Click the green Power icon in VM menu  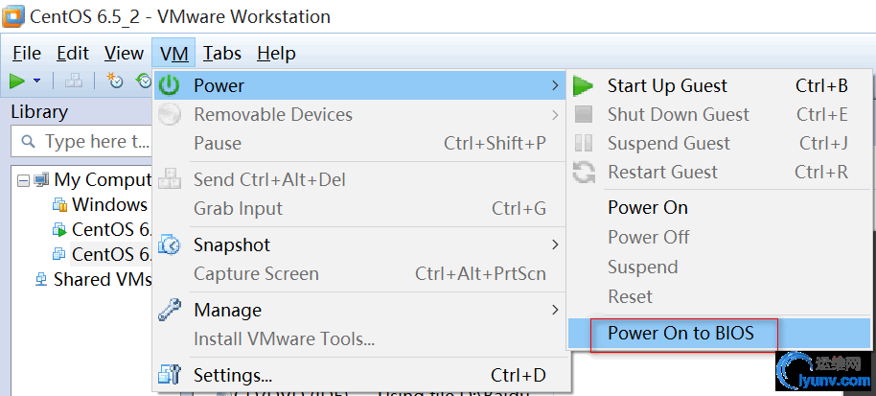click(x=170, y=86)
